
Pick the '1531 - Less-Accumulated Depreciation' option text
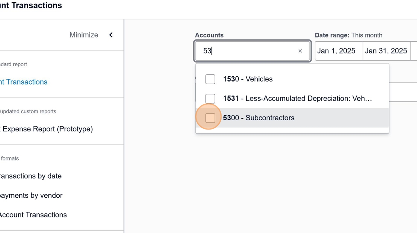pos(297,99)
